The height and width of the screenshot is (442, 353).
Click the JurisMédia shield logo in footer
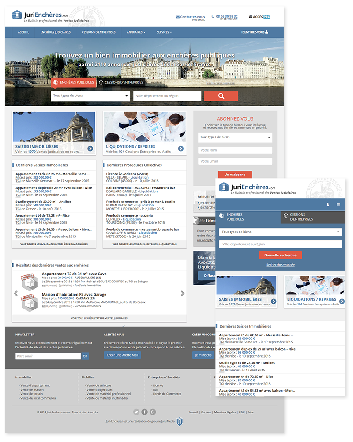point(180,422)
